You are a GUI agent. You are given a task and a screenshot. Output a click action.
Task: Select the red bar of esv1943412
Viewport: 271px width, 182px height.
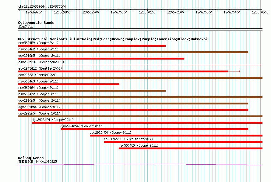123,71
